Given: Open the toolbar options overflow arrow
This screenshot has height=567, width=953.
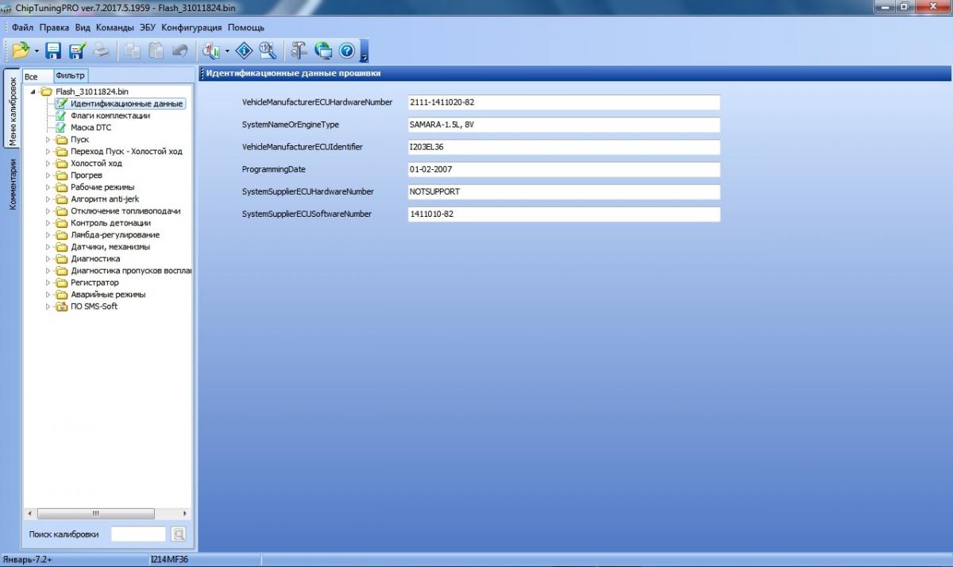Looking at the screenshot, I should (364, 52).
